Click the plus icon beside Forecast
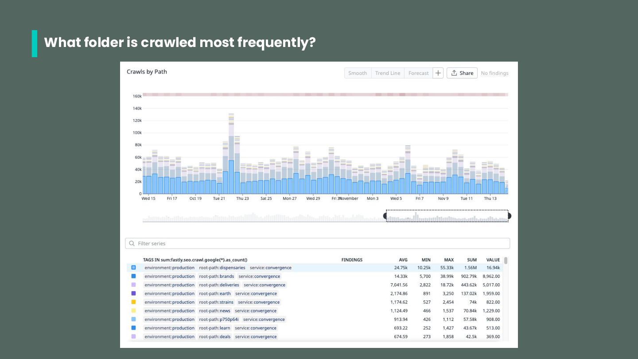The height and width of the screenshot is (359, 638). pyautogui.click(x=438, y=73)
